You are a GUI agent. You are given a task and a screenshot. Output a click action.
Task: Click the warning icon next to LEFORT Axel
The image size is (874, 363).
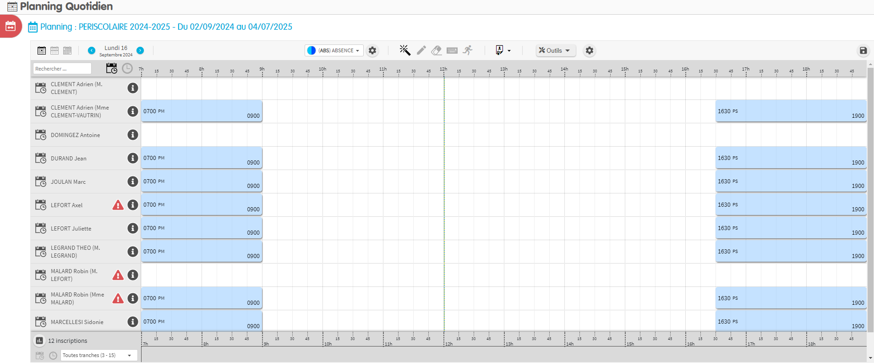click(118, 205)
